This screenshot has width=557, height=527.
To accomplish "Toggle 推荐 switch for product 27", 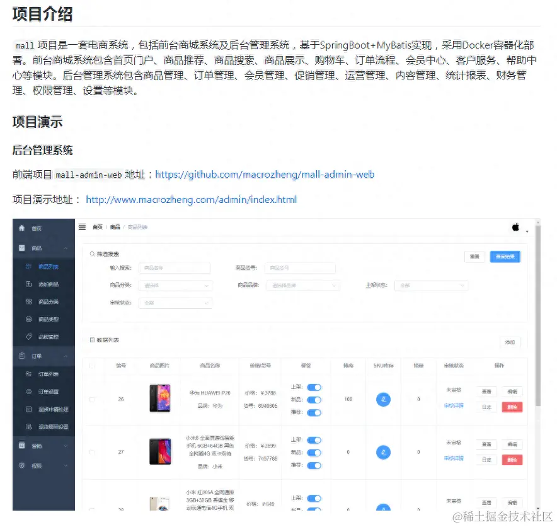I will click(x=314, y=465).
